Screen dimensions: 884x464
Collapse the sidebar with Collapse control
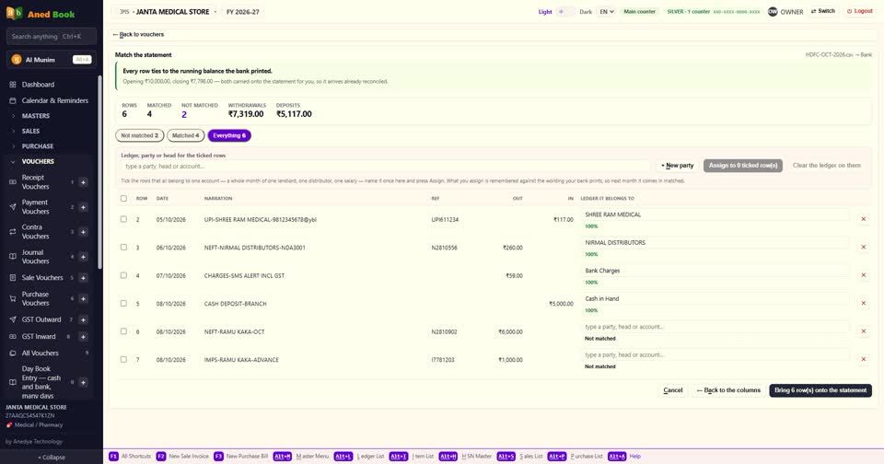[x=52, y=458]
